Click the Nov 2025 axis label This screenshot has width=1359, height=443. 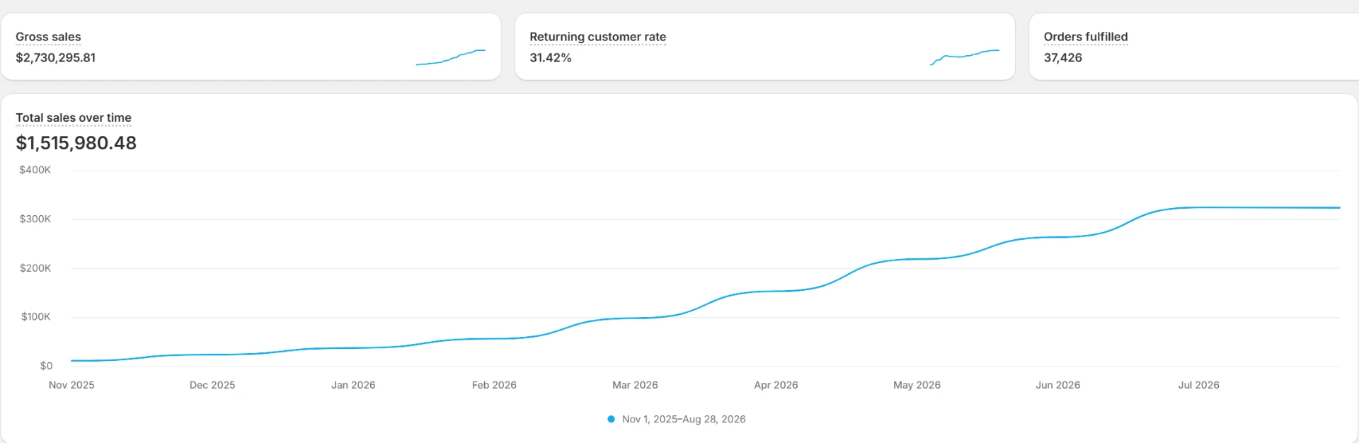tap(71, 385)
